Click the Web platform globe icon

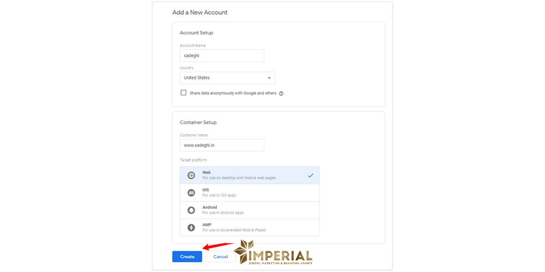pyautogui.click(x=191, y=175)
